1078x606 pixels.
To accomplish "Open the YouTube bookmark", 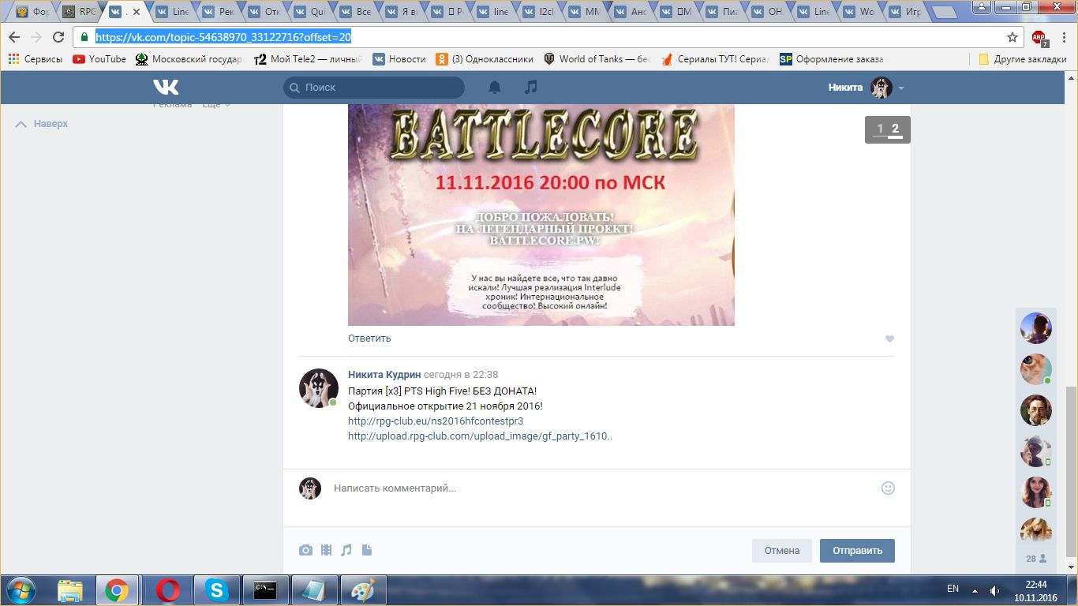I will [99, 59].
